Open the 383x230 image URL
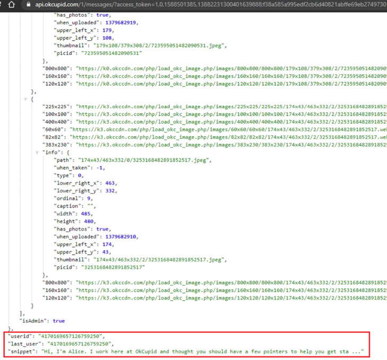 [x=231, y=145]
